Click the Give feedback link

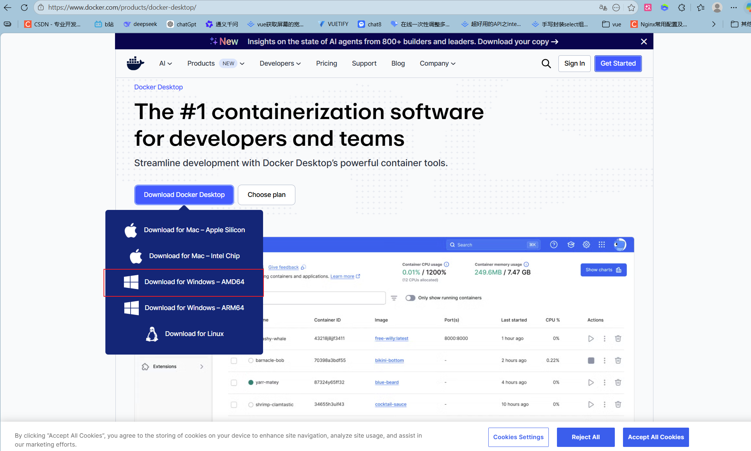click(x=283, y=267)
